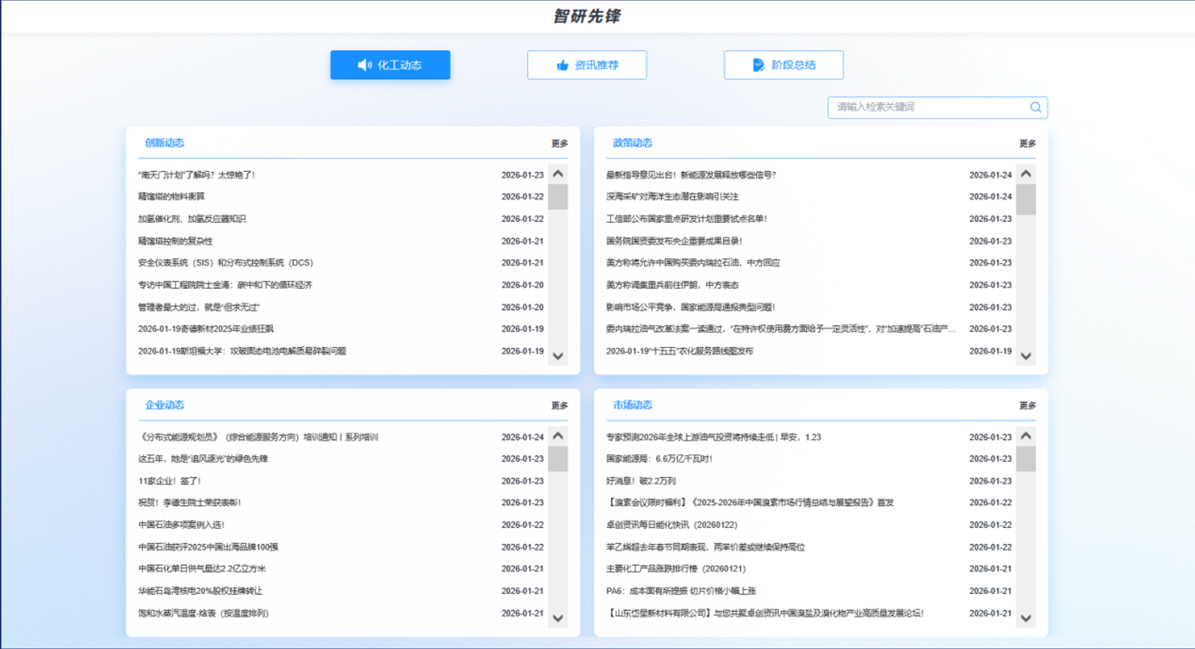Click the 市场动态 scrollbar thumb
The height and width of the screenshot is (649, 1195).
pyautogui.click(x=1026, y=459)
